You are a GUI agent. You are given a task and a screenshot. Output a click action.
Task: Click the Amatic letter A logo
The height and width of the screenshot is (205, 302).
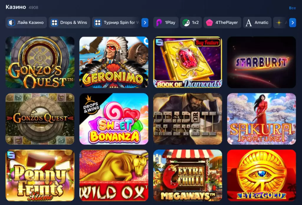click(x=249, y=22)
